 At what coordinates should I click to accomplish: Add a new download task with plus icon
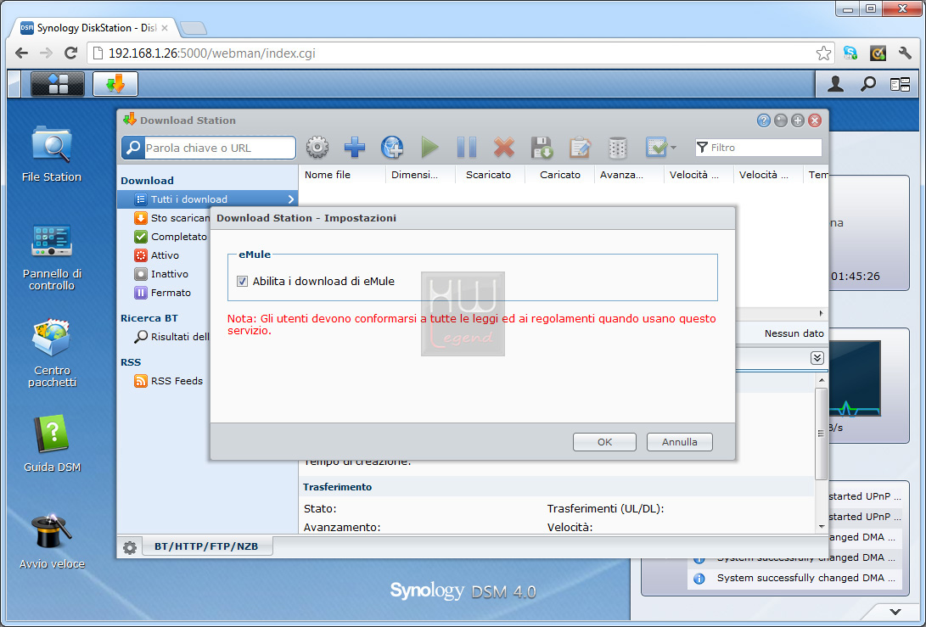click(x=354, y=147)
